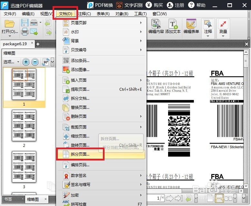Screen dimensions: 251x206
Task: Open the 选项... dropdown in thumbnails panel
Action: click(11, 62)
